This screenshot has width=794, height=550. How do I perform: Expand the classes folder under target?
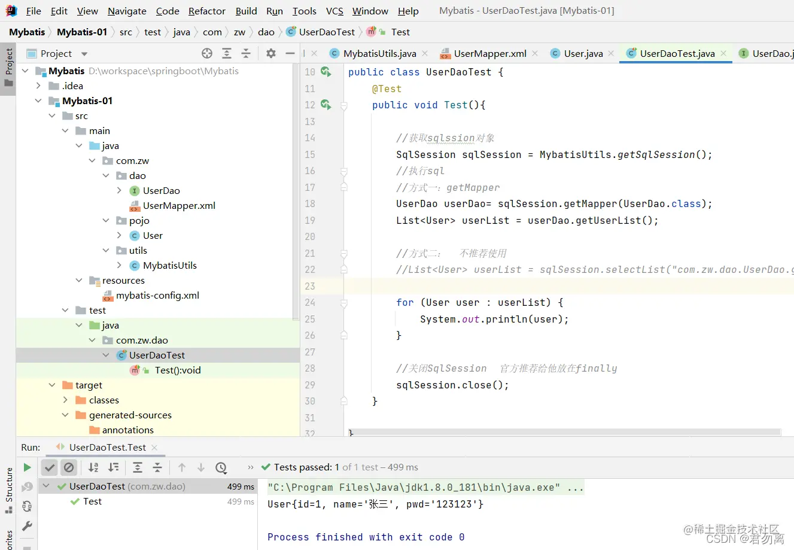pyautogui.click(x=65, y=400)
